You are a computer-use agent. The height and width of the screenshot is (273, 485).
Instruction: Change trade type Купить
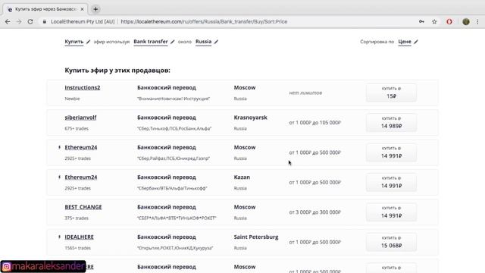(x=74, y=42)
